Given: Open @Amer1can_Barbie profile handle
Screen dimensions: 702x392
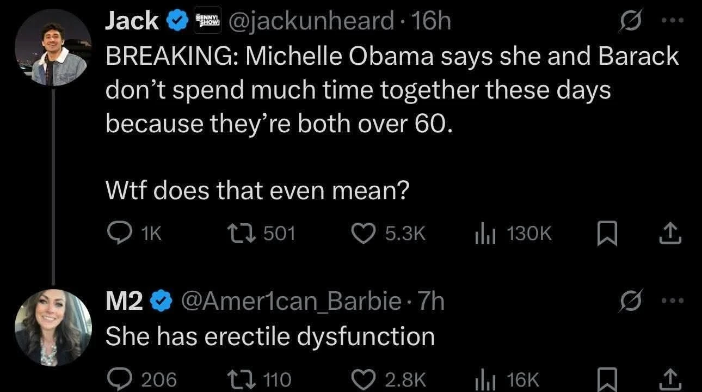Looking at the screenshot, I should (294, 300).
